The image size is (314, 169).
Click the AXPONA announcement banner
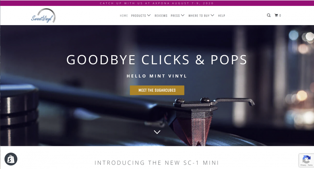[157, 3]
